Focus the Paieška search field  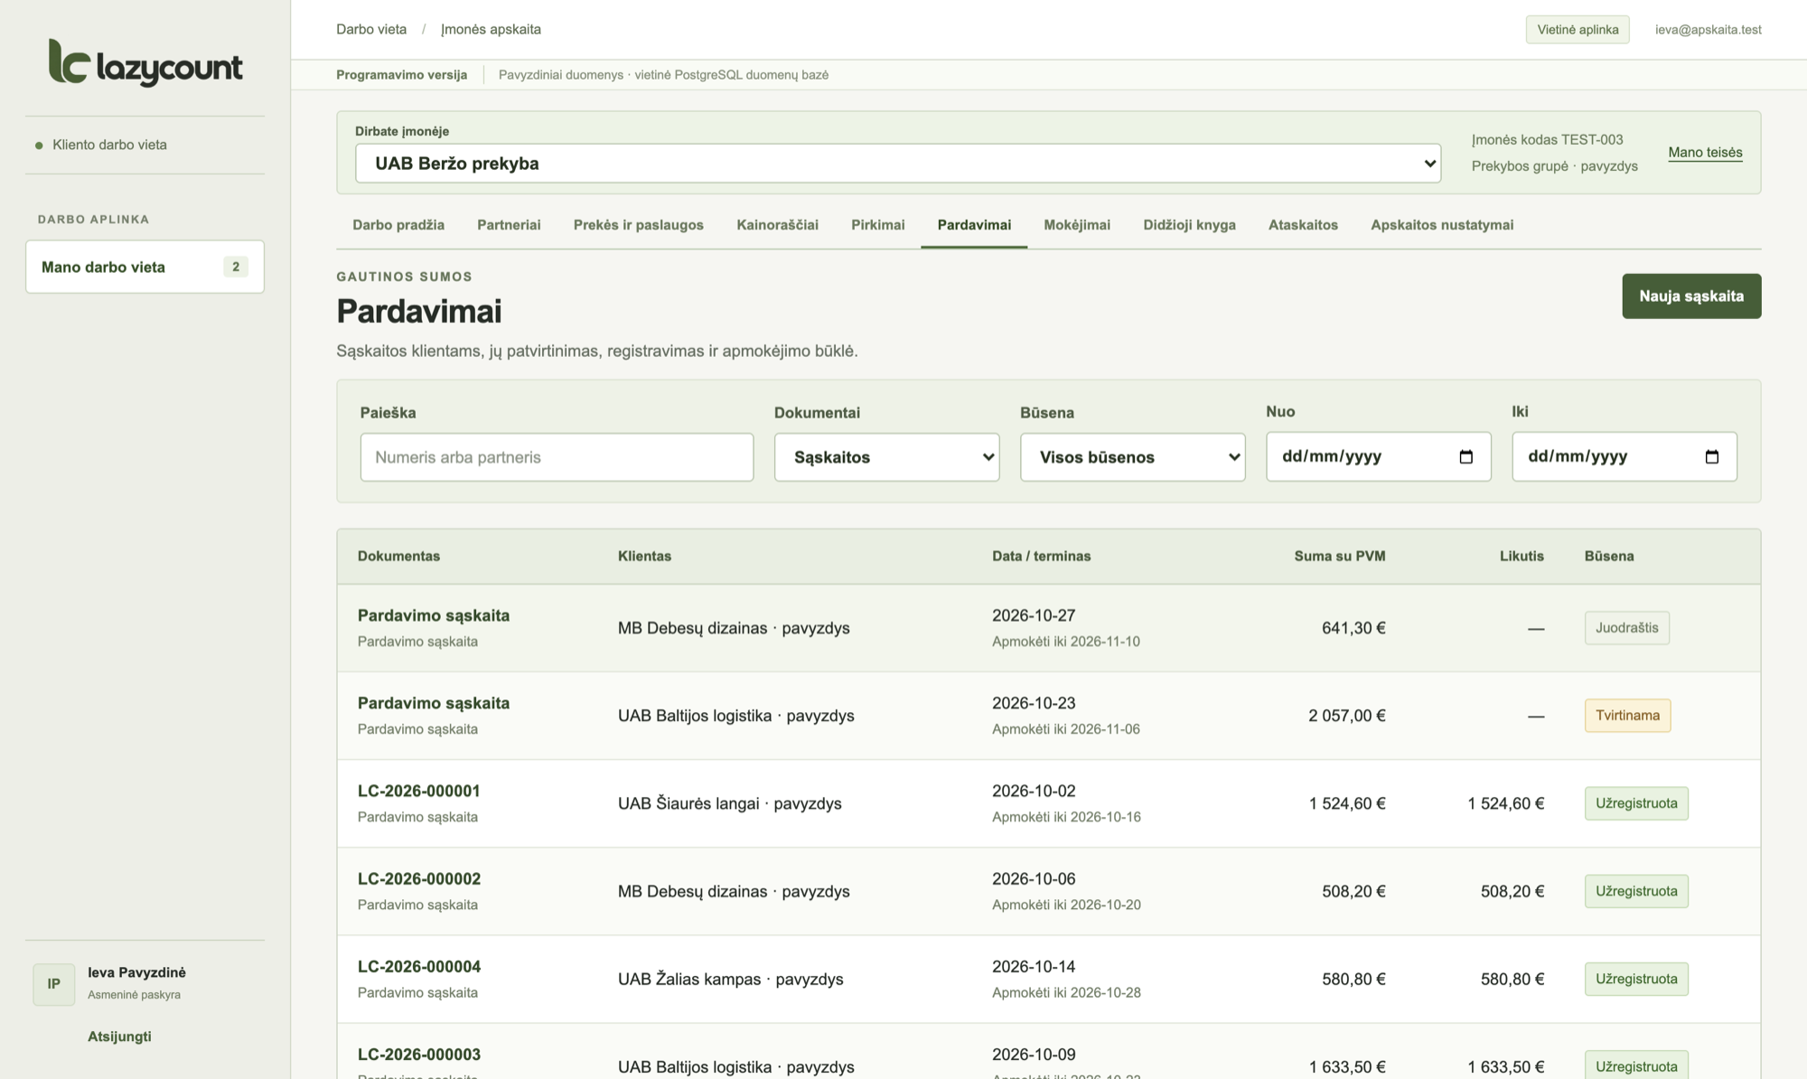557,457
